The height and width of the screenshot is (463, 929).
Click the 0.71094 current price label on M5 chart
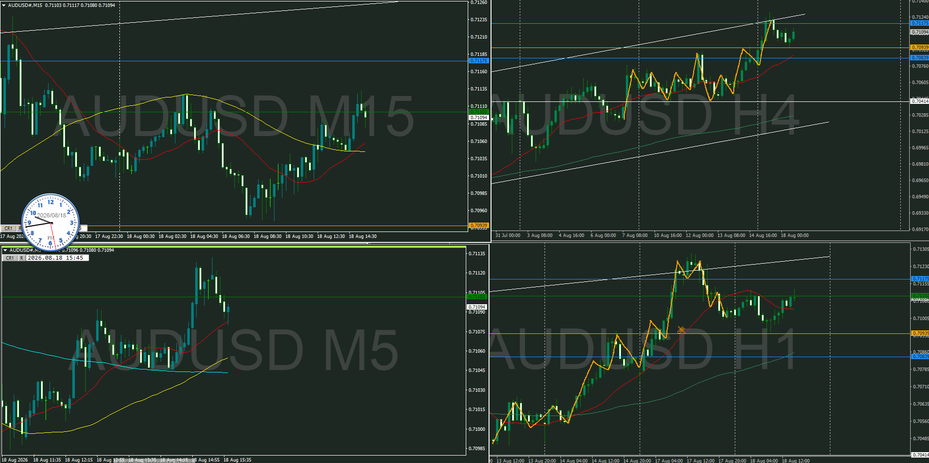(477, 307)
